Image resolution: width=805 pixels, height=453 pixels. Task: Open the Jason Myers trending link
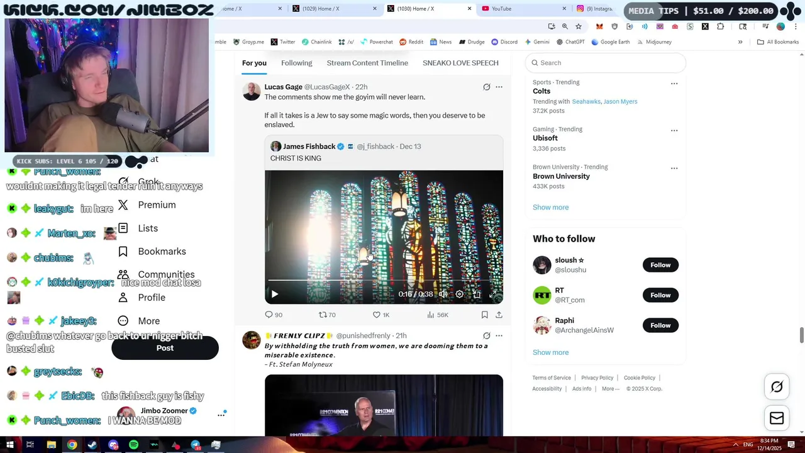620,101
